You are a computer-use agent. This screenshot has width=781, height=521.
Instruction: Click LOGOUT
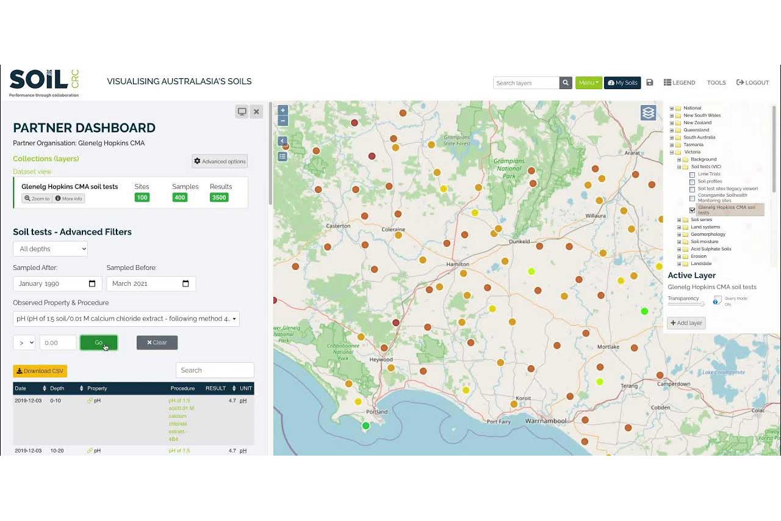752,82
